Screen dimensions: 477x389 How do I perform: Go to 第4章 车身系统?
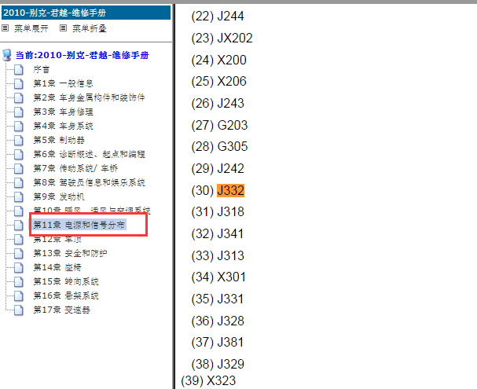click(63, 127)
